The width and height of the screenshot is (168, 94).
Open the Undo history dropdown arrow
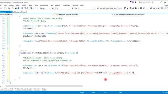pyautogui.click(x=33, y=8)
